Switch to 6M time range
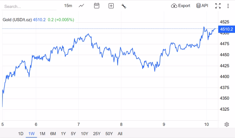Viewport: 235px width, 138px height. tap(53, 134)
